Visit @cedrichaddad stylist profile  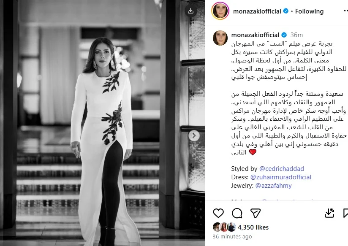(281, 169)
